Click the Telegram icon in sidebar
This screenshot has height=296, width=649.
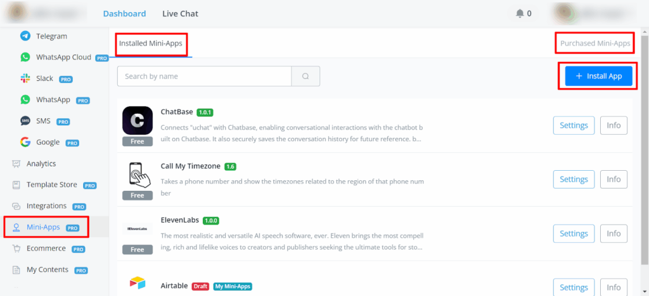tap(25, 36)
